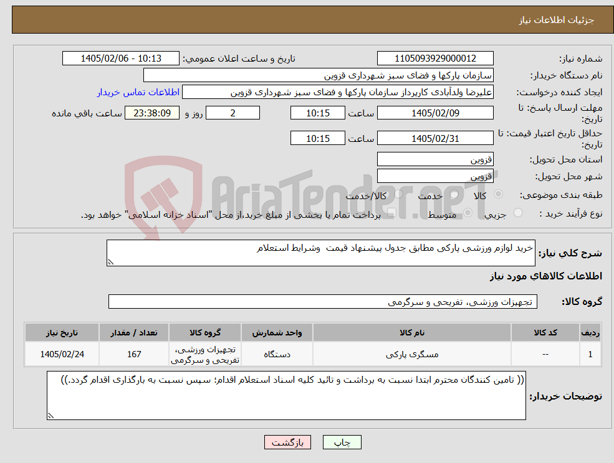Select the خدمت radio button
Image resolution: width=614 pixels, height=463 pixels.
(x=454, y=194)
